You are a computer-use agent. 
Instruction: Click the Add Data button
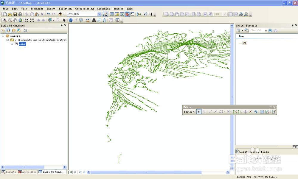coord(60,14)
